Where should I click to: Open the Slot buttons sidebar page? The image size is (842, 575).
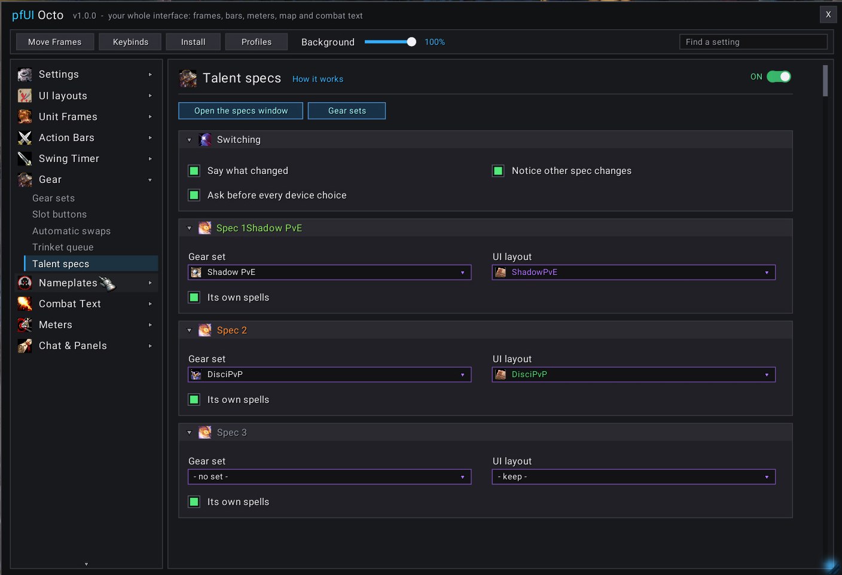click(60, 215)
